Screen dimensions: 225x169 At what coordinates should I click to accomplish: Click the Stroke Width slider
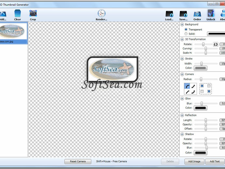coord(206,64)
